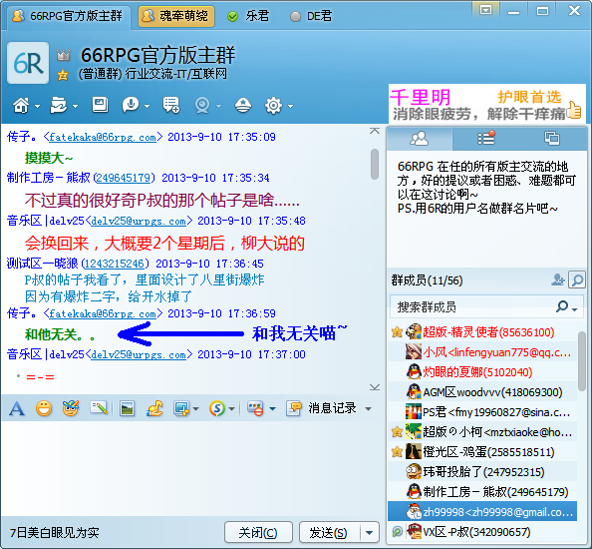592x549 pixels.
Task: Click the message block settings icon
Action: click(255, 408)
